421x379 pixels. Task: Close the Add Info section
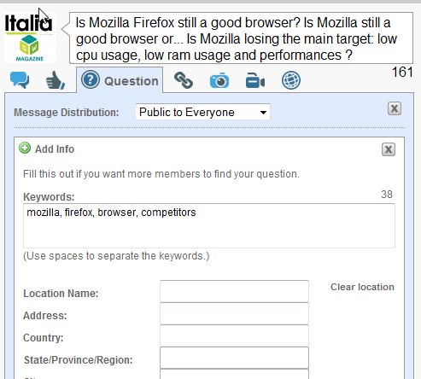tap(389, 149)
